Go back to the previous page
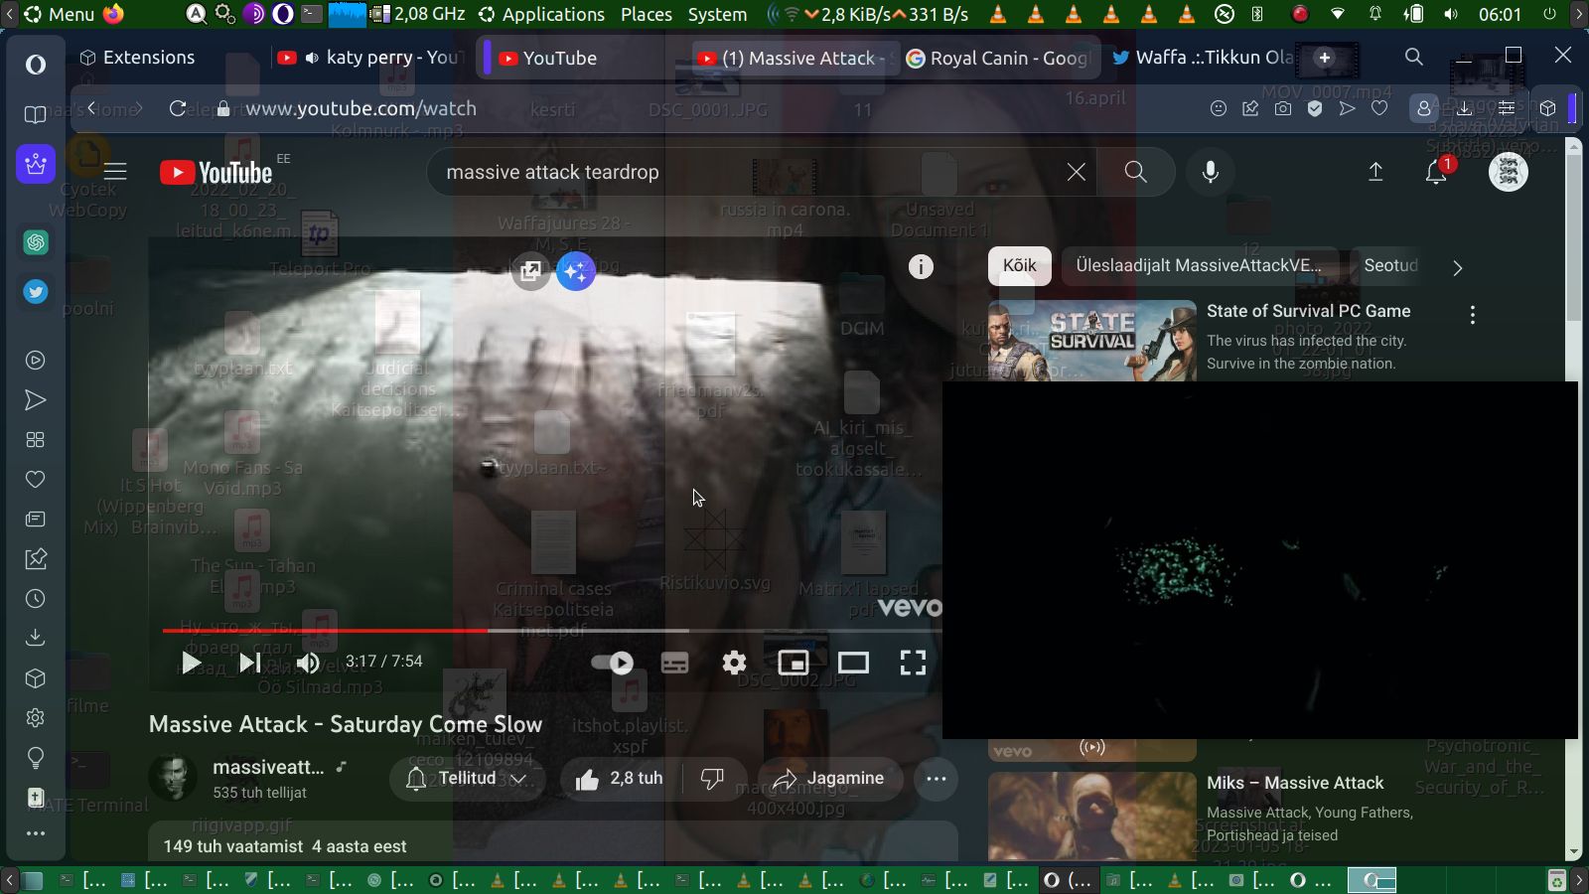Image resolution: width=1589 pixels, height=894 pixels. click(91, 108)
